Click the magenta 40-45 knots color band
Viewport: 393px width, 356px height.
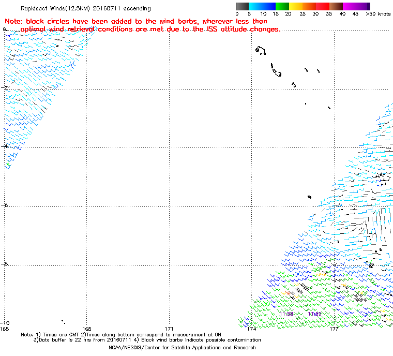(350, 6)
